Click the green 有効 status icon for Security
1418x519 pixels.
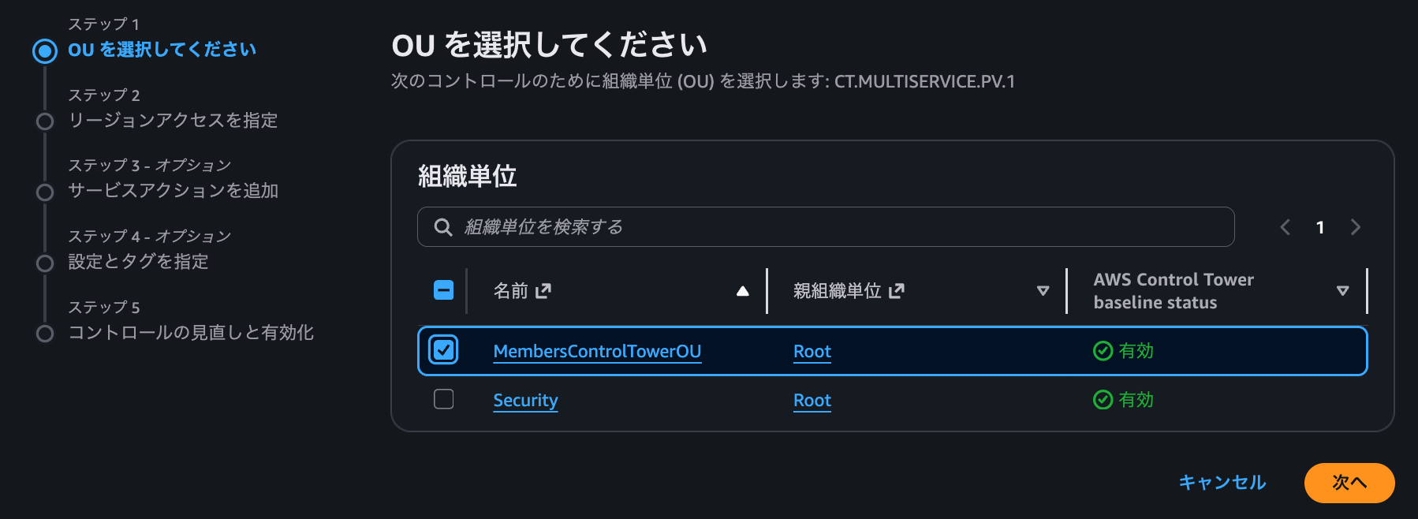(1103, 400)
